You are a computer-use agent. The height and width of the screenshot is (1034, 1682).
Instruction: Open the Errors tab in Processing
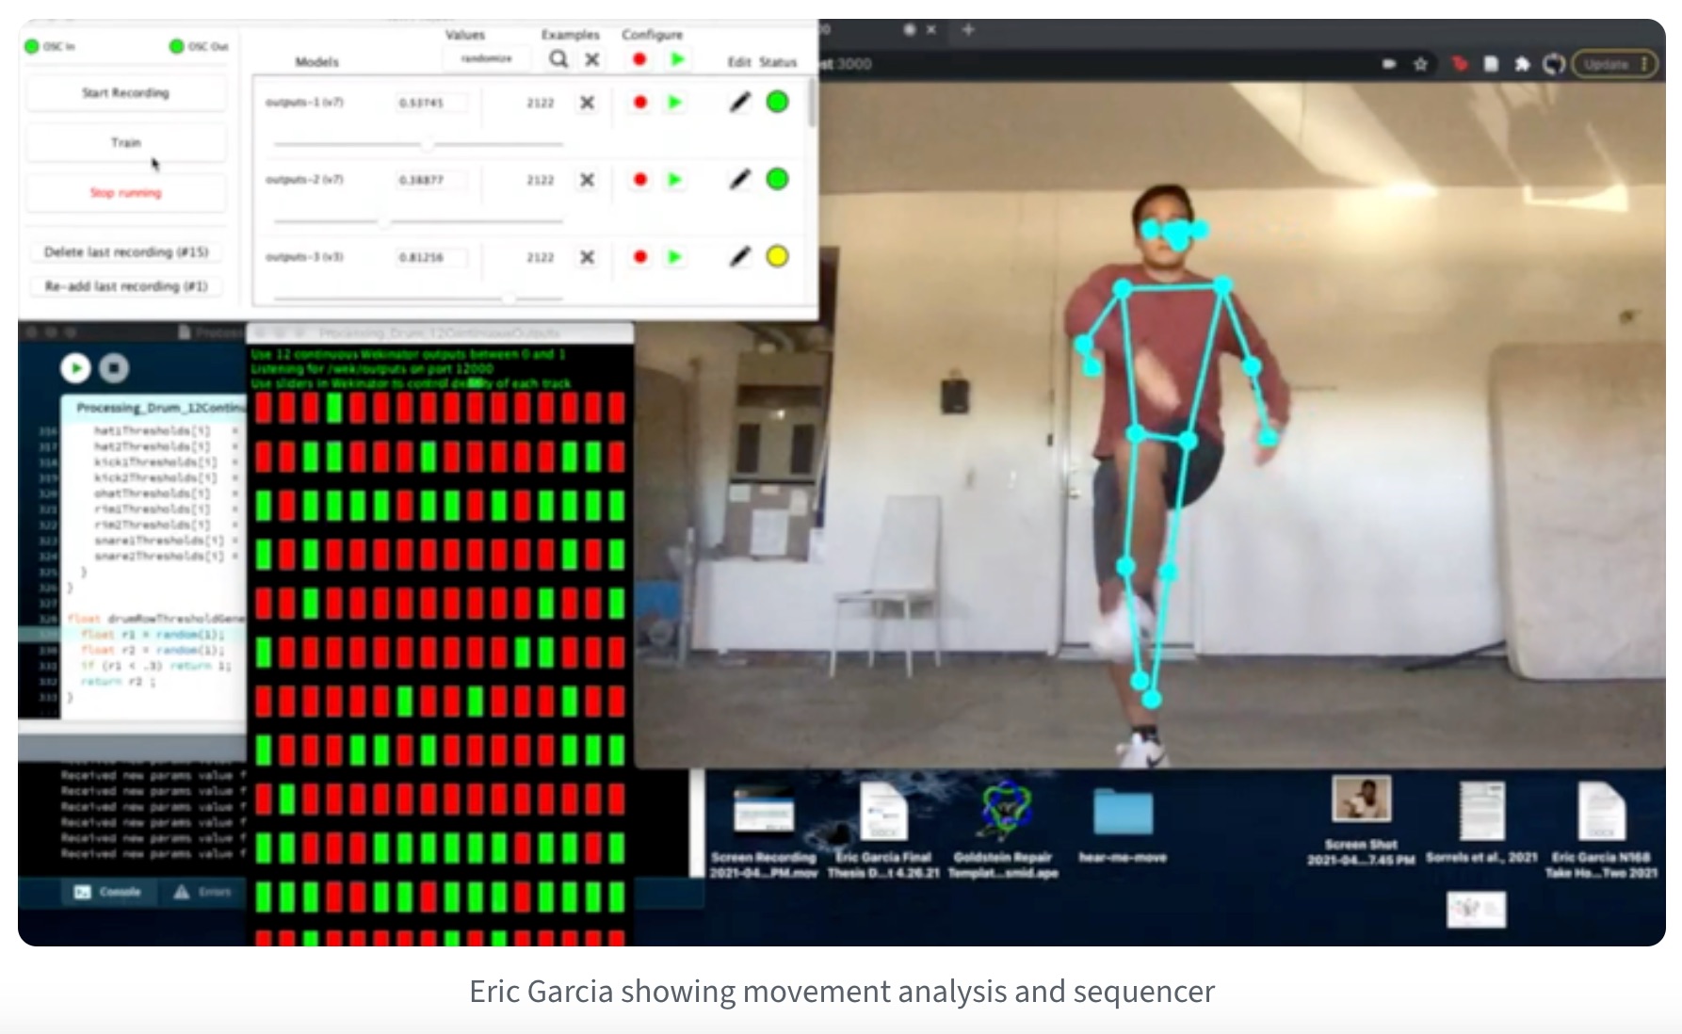202,892
